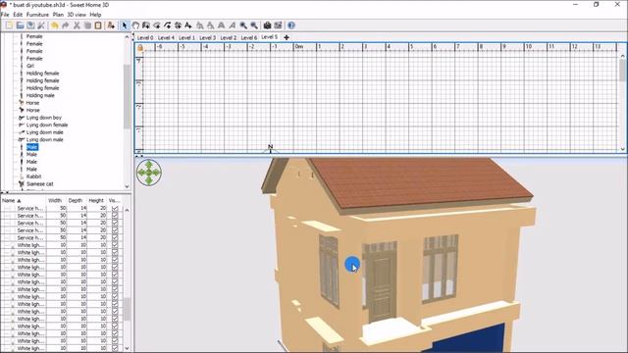The image size is (628, 353).
Task: Open Help via the blue question icon
Action: [x=291, y=25]
